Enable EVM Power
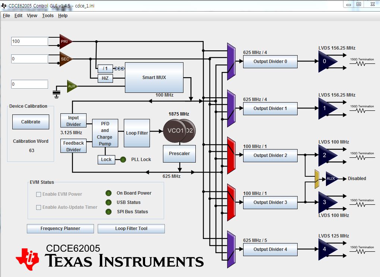This screenshot has height=277, width=380. (38, 195)
